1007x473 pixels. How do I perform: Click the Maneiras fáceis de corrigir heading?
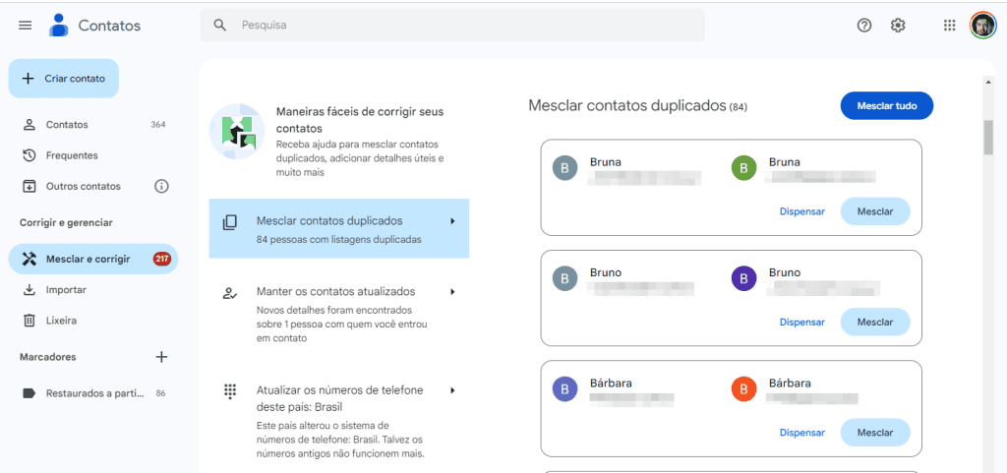[x=360, y=120]
